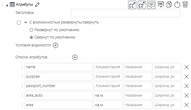Select 'Развернут по умолчанию' radio button
Image resolution: width=191 pixels, height=110 pixels.
[x=31, y=30]
